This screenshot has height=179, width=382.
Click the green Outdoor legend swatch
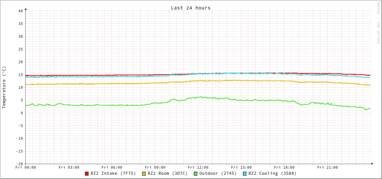point(195,174)
